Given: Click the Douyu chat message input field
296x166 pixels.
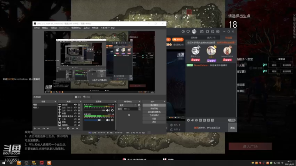Looking at the screenshot, I should pyautogui.click(x=206, y=128).
